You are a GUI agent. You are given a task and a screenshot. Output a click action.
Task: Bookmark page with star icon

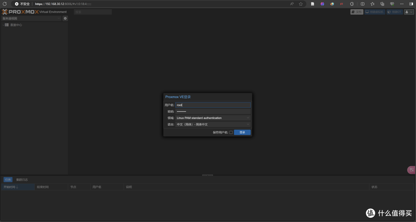coord(300,4)
